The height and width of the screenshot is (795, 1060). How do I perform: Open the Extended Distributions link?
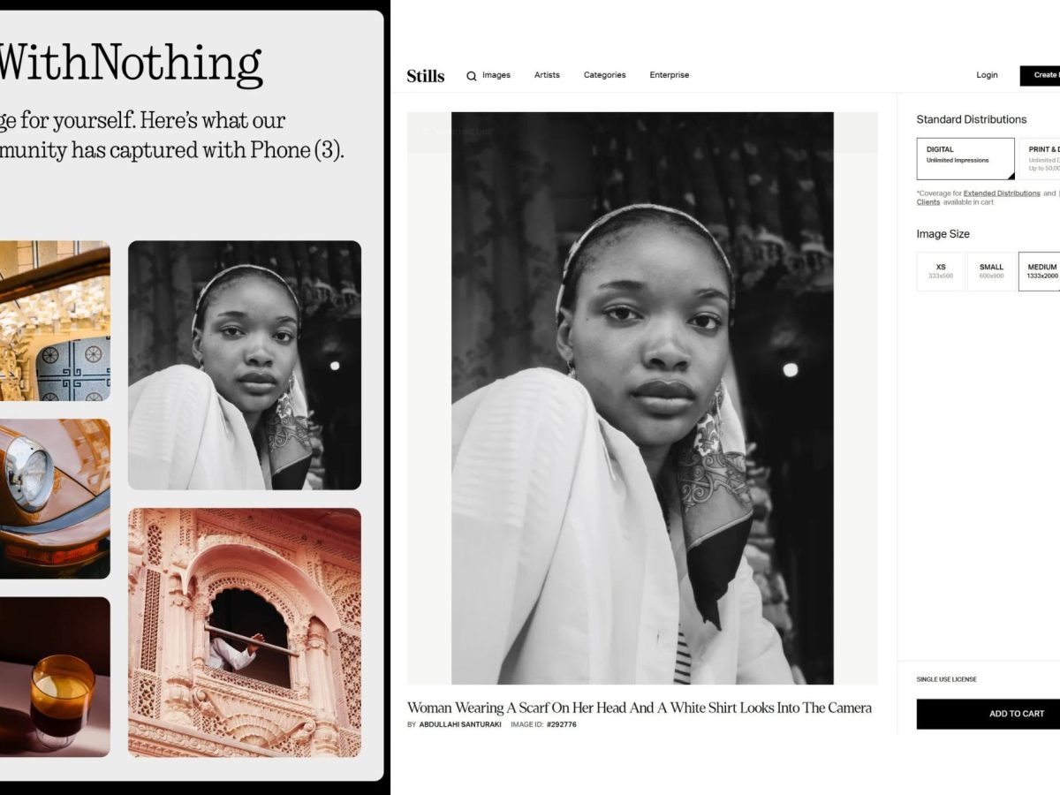[x=1002, y=193]
